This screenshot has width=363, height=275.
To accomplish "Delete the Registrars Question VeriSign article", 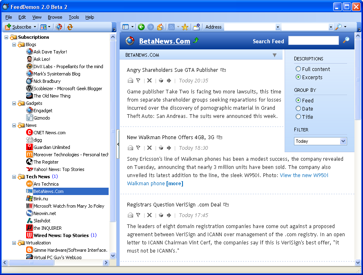I will (x=149, y=215).
